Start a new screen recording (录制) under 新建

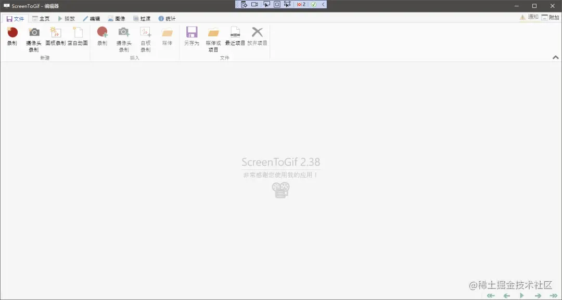coord(12,36)
